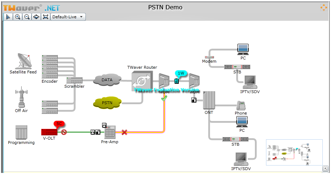Select the WDM node next to the ONT
Image resolution: width=331 pixels, height=174 pixels.
pyautogui.click(x=194, y=81)
